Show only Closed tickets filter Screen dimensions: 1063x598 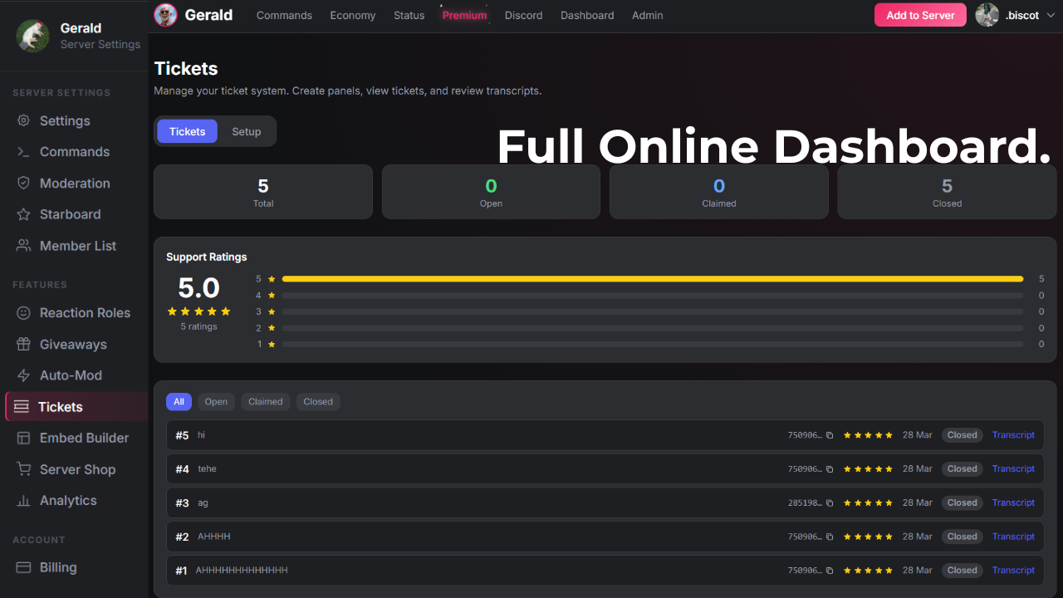coord(318,402)
